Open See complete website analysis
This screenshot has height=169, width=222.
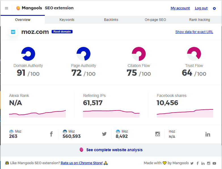(114, 150)
